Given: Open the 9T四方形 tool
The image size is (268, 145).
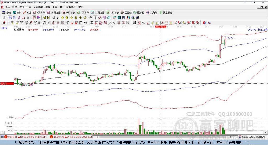Looking at the screenshot, I should pos(98,13).
